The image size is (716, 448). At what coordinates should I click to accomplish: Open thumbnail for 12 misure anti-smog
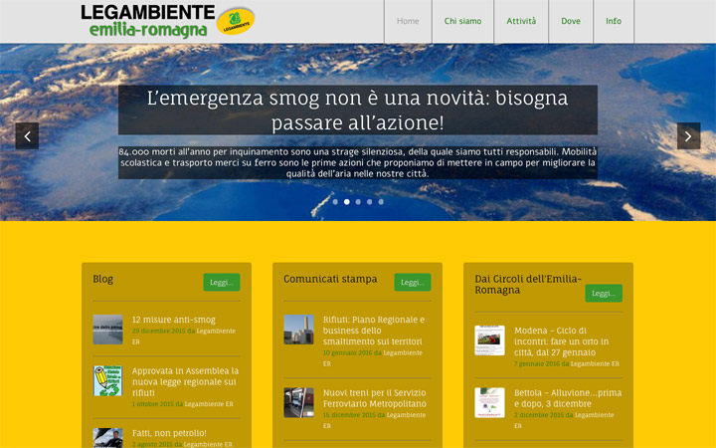107,330
